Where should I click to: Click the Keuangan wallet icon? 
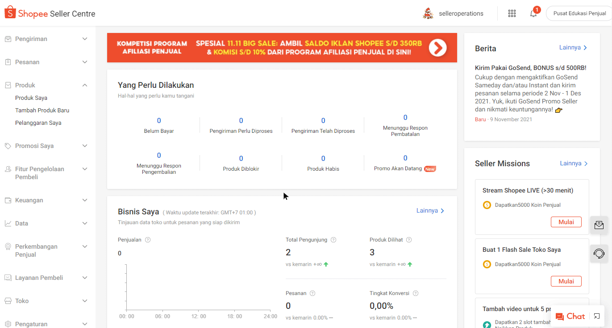[x=8, y=201]
